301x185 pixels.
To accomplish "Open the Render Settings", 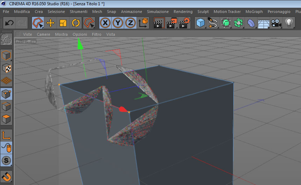I will [184, 23].
